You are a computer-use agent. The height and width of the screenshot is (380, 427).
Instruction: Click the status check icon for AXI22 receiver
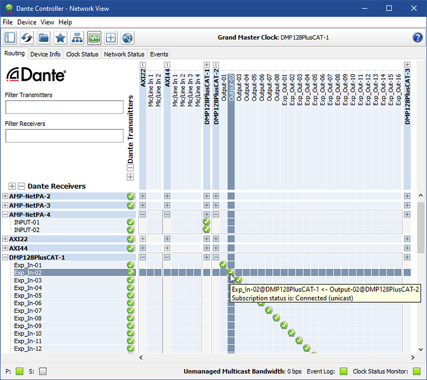[130, 239]
